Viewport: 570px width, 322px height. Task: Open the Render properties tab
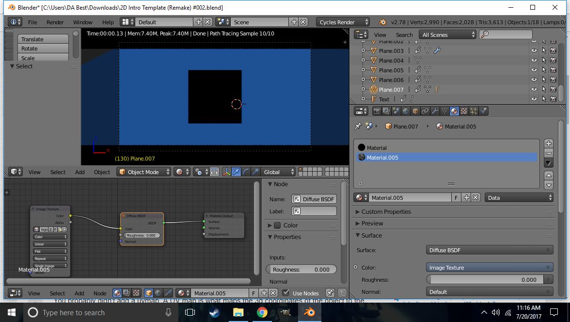pyautogui.click(x=377, y=112)
